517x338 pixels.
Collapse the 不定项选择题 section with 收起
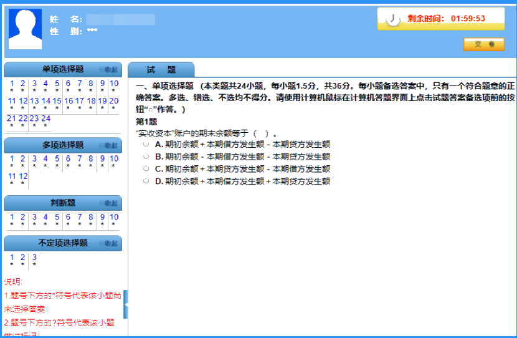(108, 243)
